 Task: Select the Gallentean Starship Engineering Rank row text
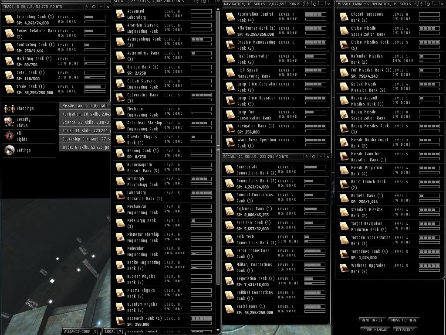[x=144, y=126]
